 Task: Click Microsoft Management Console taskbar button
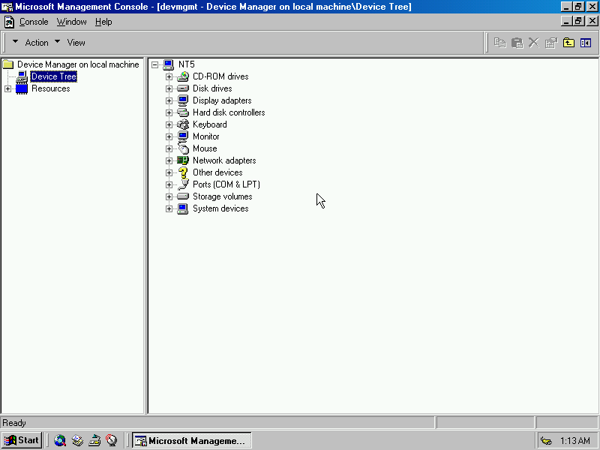191,440
